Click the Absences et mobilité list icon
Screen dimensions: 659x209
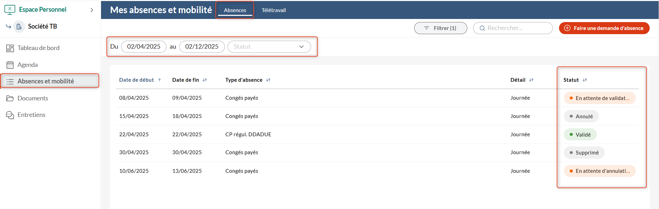(x=10, y=81)
